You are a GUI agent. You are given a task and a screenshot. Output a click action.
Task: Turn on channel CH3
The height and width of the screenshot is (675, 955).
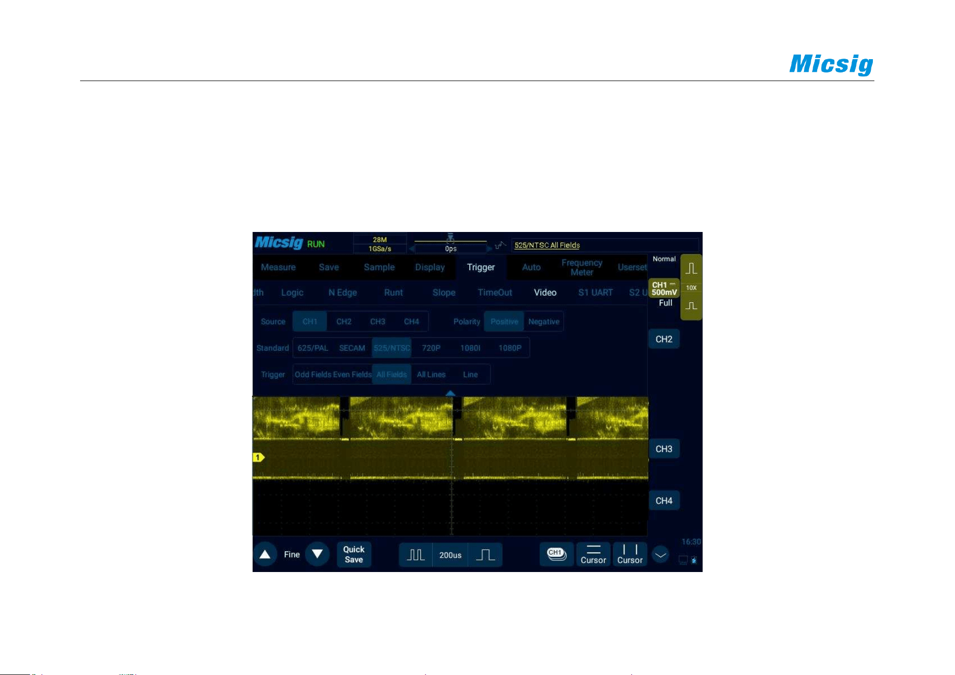(x=664, y=449)
